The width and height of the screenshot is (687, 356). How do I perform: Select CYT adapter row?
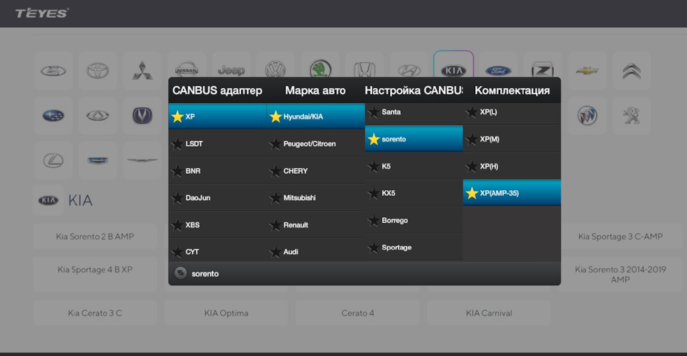[x=218, y=251]
